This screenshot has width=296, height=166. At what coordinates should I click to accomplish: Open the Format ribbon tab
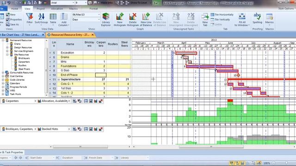[93, 9]
